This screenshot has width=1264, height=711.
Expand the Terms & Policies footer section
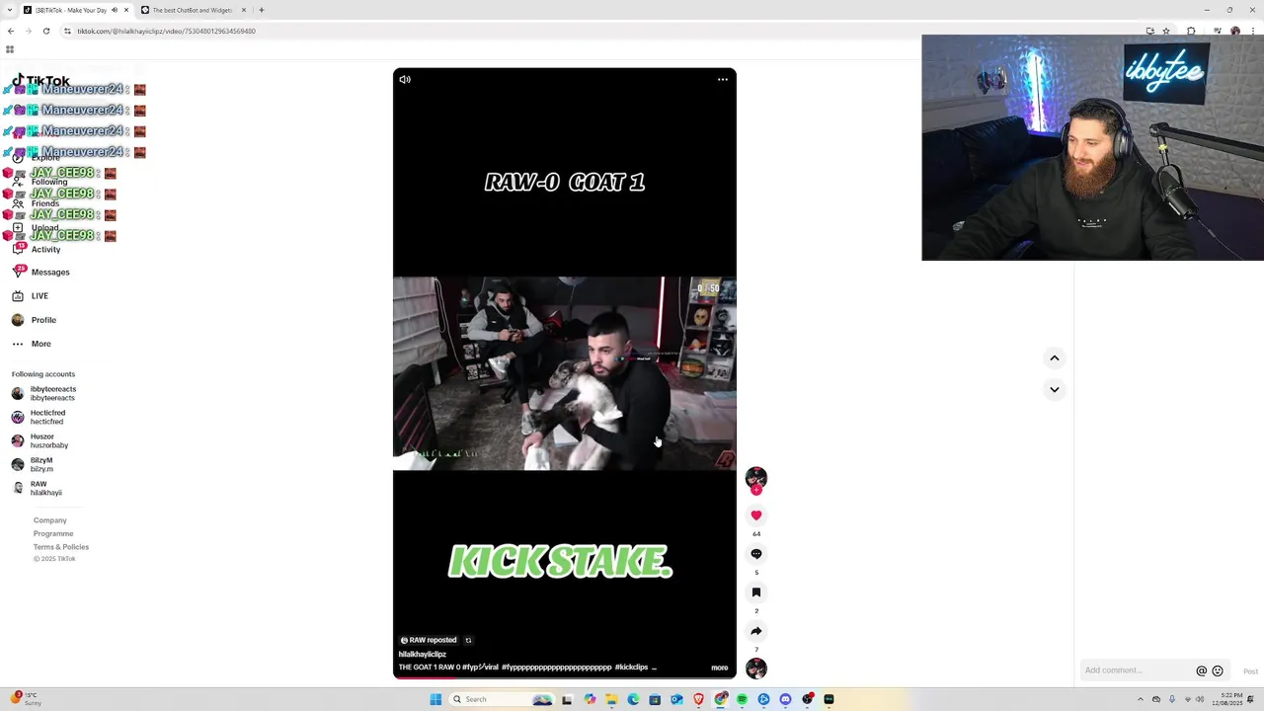(x=61, y=547)
